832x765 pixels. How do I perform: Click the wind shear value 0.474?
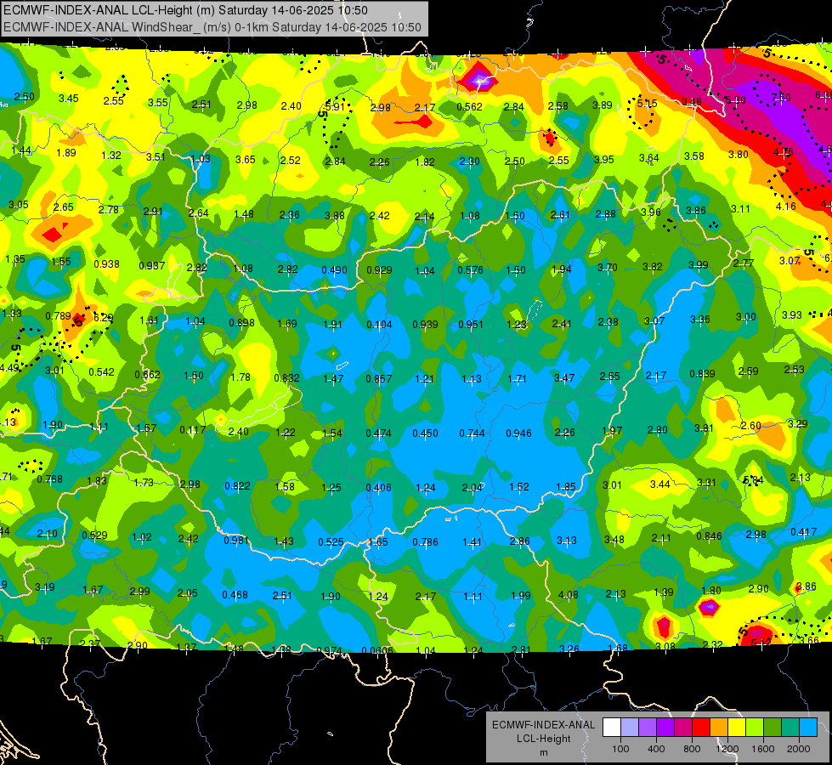tap(379, 433)
